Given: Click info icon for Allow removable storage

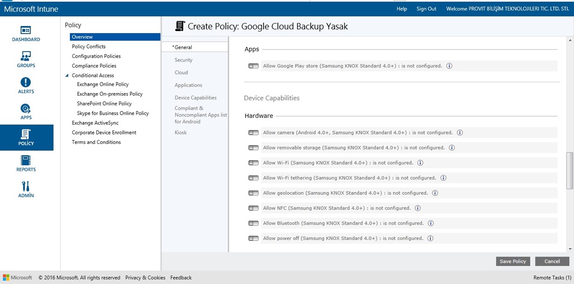Looking at the screenshot, I should click(452, 148).
